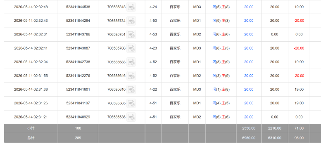The height and width of the screenshot is (151, 321).
Task: Click subtotal count 100 in 小计 row
Action: pos(78,128)
